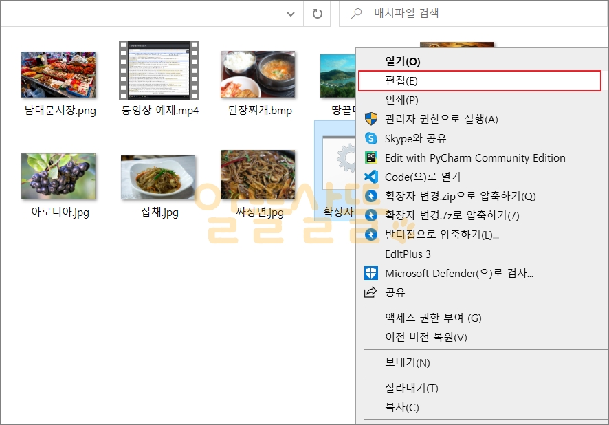Click the 남대문시장.png file name
The width and height of the screenshot is (609, 425).
pyautogui.click(x=60, y=111)
